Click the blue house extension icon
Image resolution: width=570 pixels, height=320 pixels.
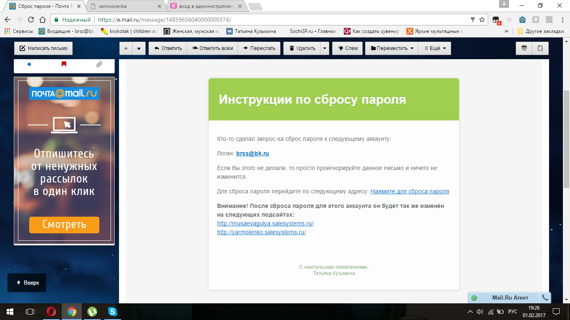[x=522, y=20]
